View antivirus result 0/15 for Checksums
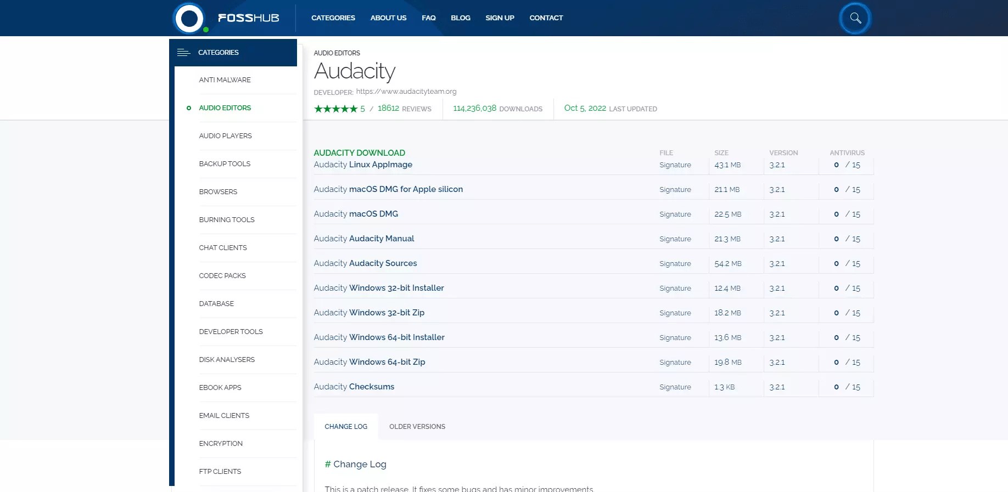The height and width of the screenshot is (492, 1008). tap(847, 387)
